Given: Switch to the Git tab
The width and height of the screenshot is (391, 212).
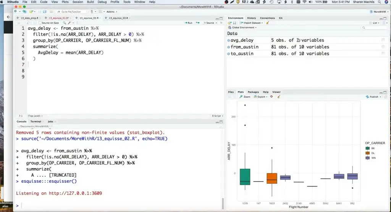Looking at the screenshot, I should tap(281, 18).
